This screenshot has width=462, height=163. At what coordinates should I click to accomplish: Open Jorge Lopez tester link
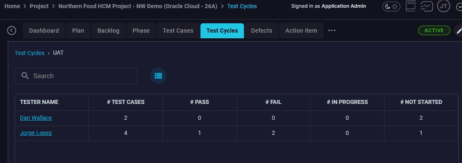(36, 133)
